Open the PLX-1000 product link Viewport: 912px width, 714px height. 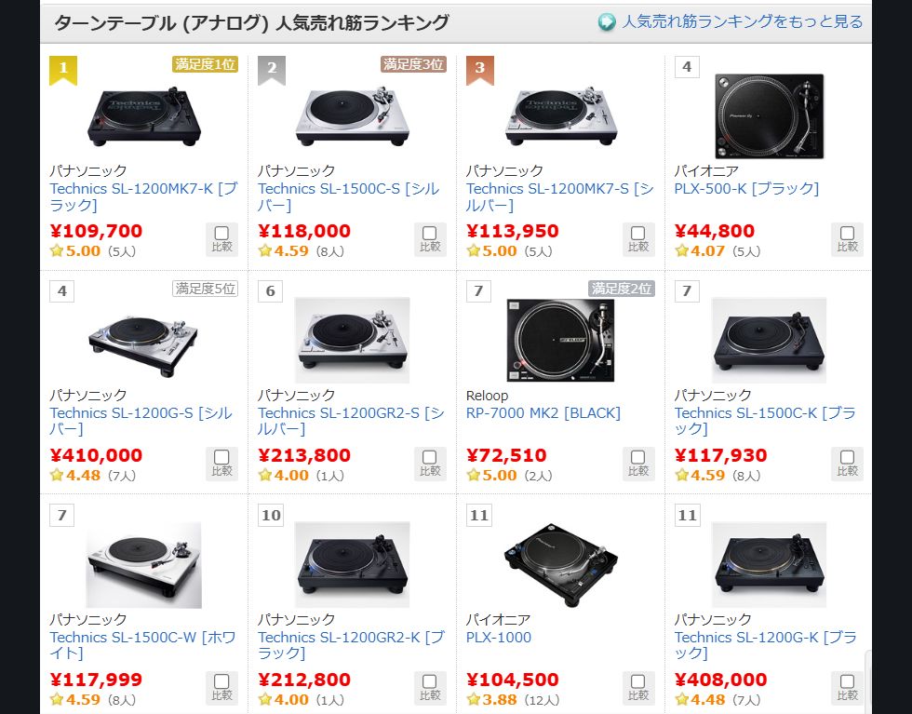(499, 637)
